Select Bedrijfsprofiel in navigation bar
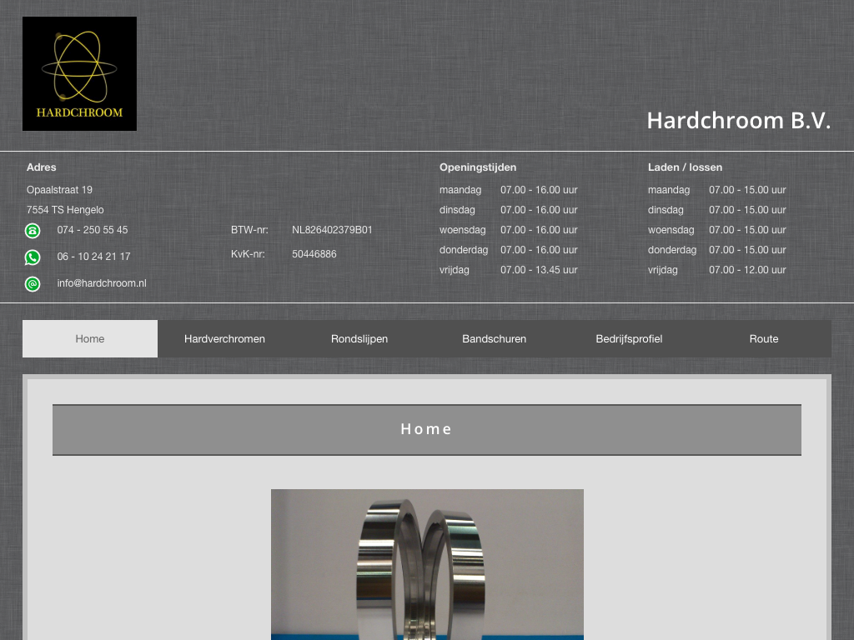The height and width of the screenshot is (640, 854). (x=629, y=338)
